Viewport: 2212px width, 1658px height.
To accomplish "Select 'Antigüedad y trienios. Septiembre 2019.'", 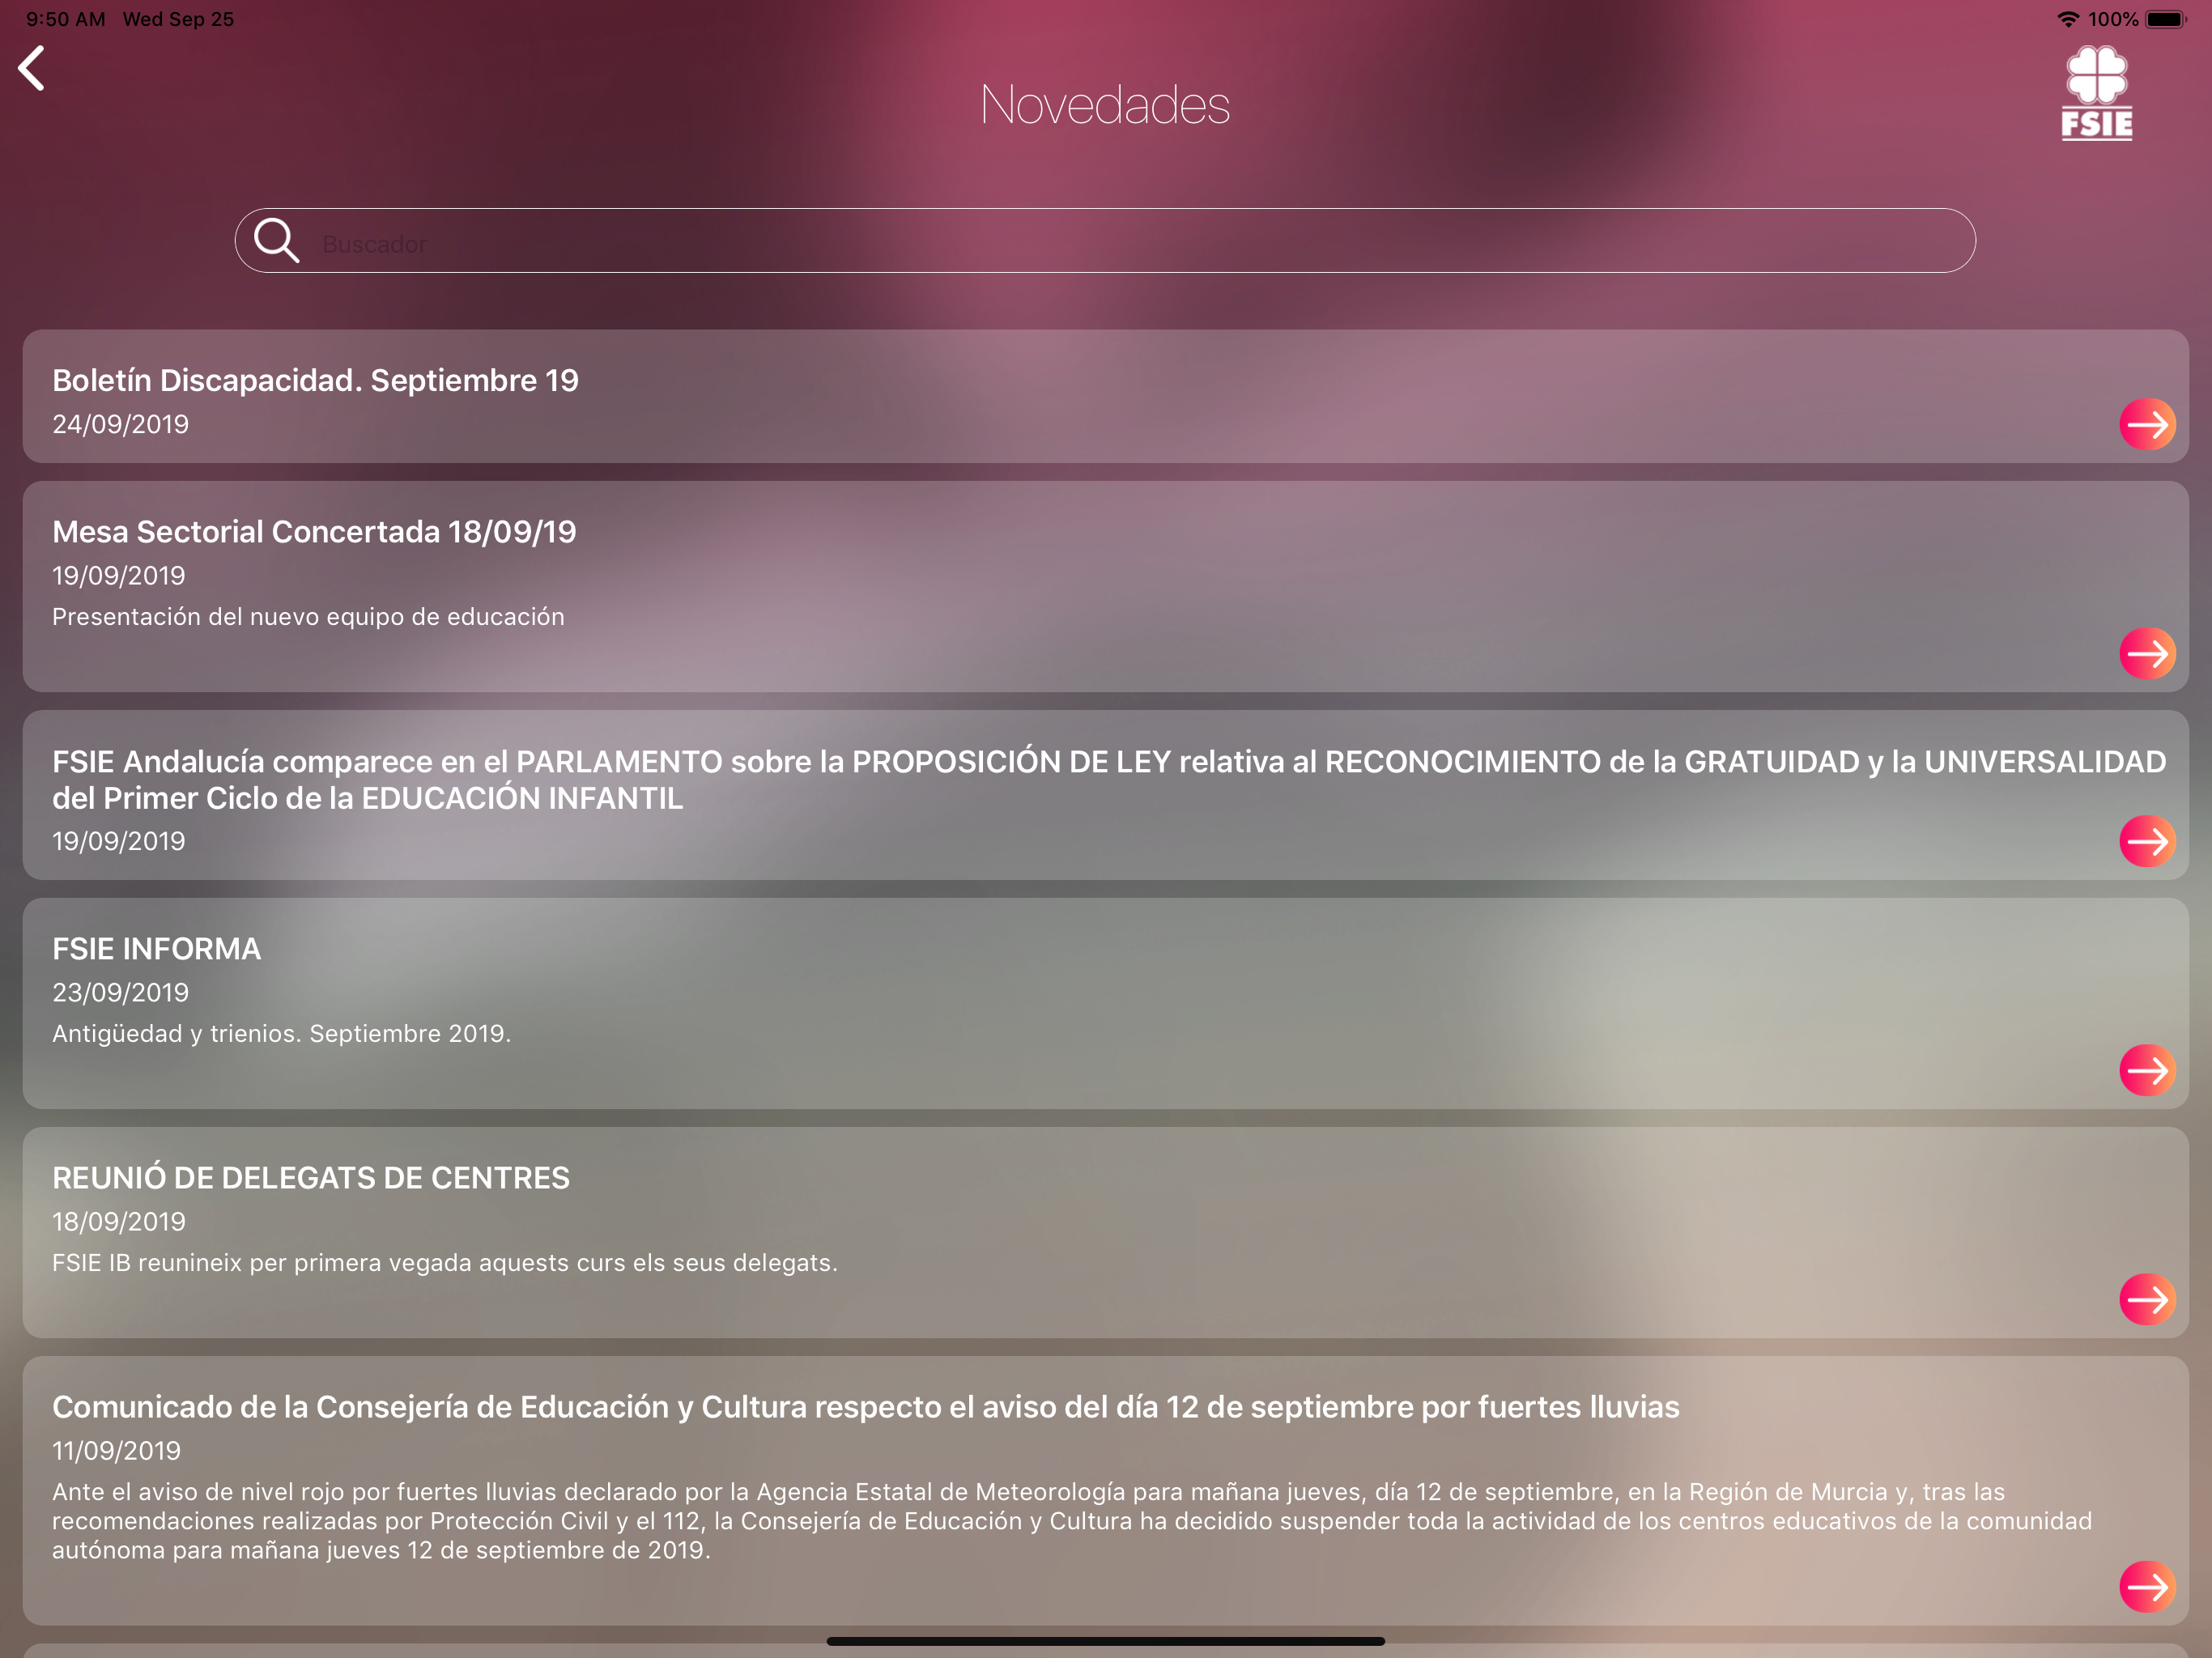I will tap(281, 1034).
